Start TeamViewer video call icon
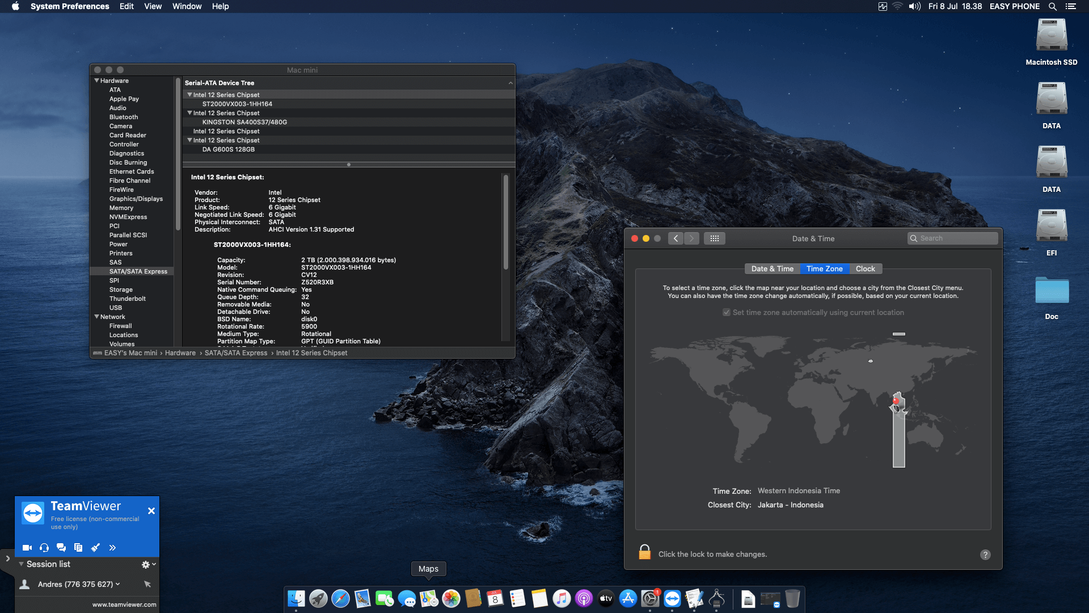1089x613 pixels. (x=27, y=548)
